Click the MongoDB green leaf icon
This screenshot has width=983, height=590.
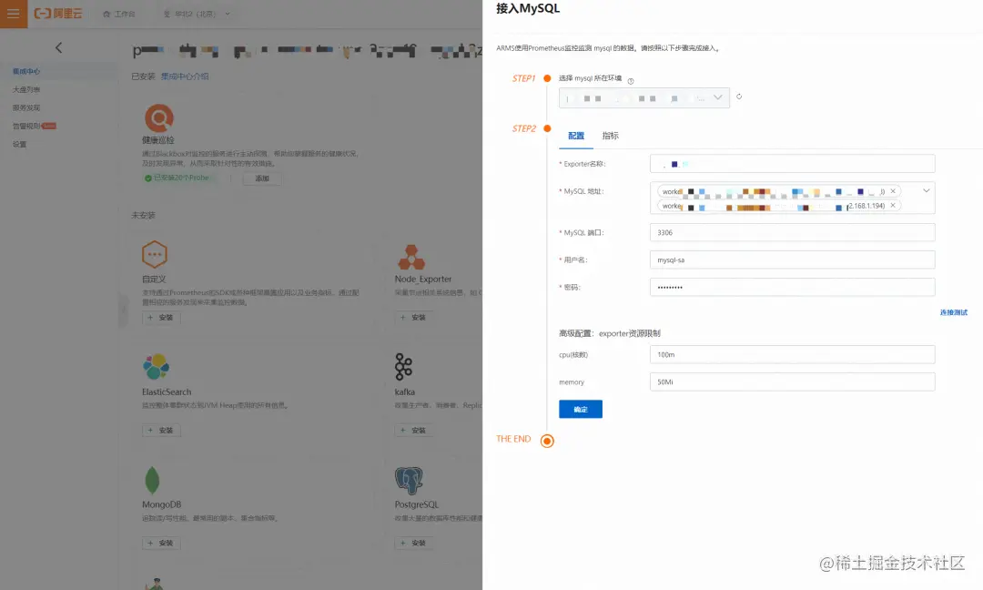click(x=152, y=480)
